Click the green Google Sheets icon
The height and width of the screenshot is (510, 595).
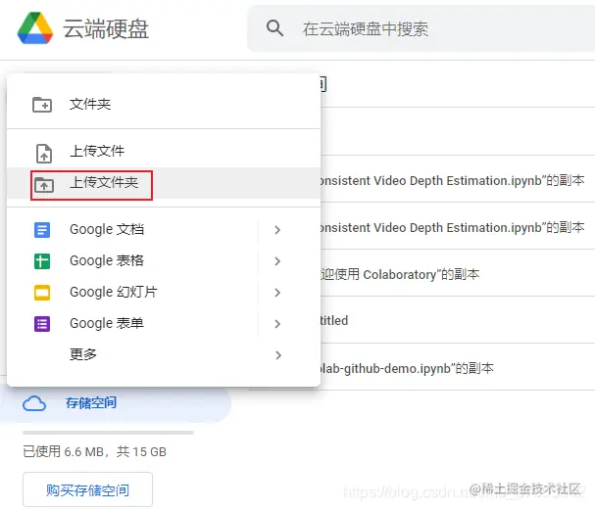point(42,261)
